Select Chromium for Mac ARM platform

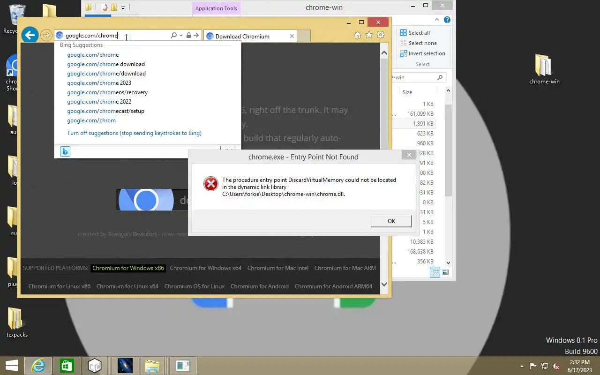pyautogui.click(x=345, y=268)
